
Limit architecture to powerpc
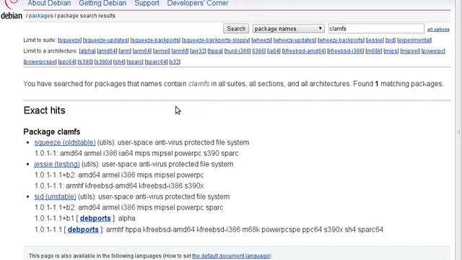click(433, 51)
